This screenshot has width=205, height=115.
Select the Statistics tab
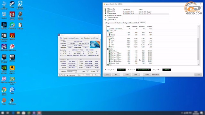pos(142,23)
